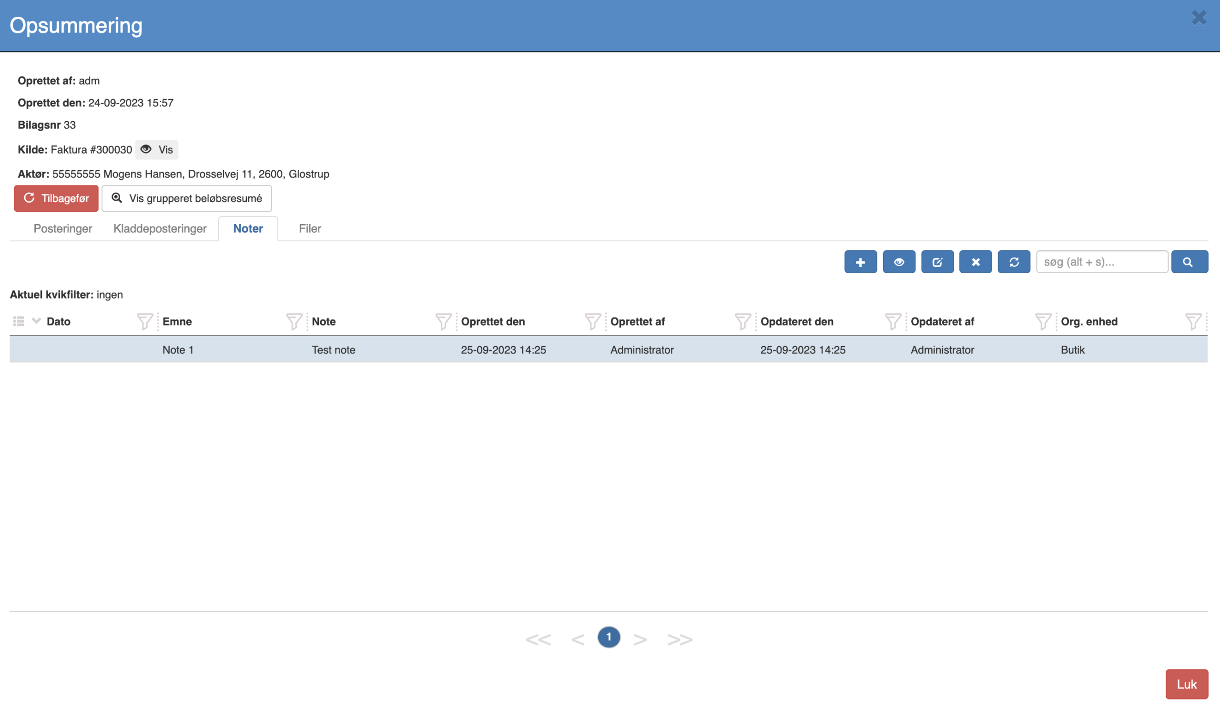Image resolution: width=1220 pixels, height=709 pixels.
Task: Sort by the Emne column header
Action: [177, 321]
